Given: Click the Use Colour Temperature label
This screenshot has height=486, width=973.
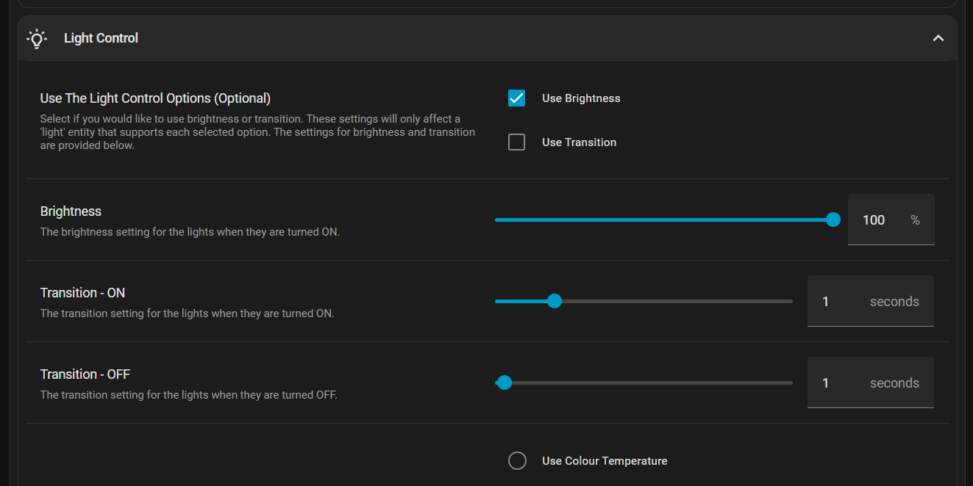Looking at the screenshot, I should (605, 461).
